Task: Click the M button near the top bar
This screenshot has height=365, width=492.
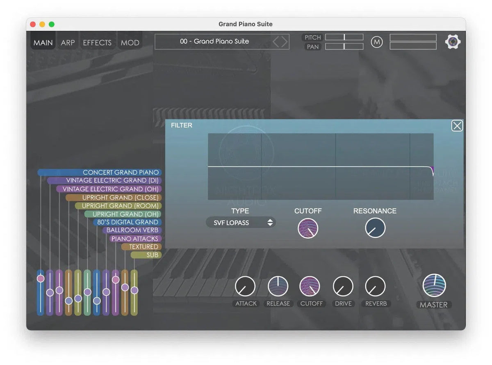Action: [x=377, y=42]
